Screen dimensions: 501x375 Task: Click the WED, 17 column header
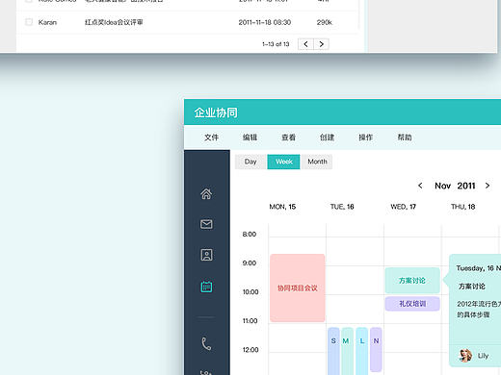tap(403, 207)
